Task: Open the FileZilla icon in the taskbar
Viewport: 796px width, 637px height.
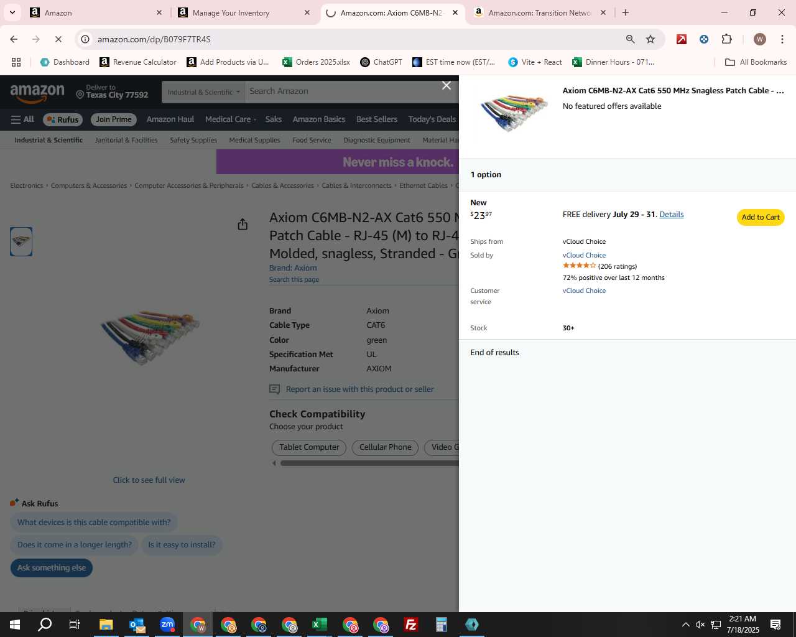Action: click(x=410, y=625)
